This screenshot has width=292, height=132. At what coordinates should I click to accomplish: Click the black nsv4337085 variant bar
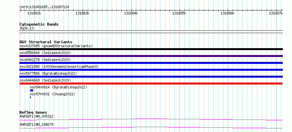coord(151,49)
